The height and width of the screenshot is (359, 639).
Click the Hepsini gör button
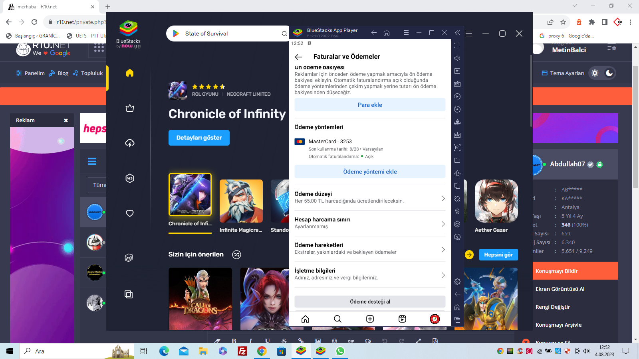[x=498, y=254]
